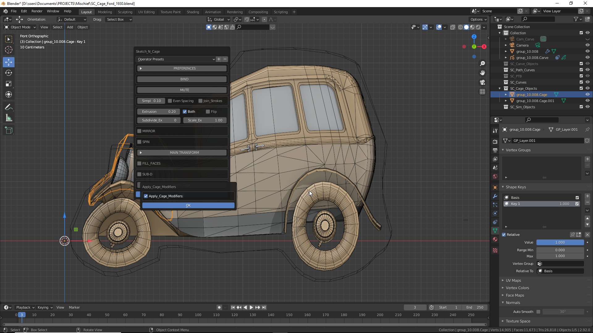The image size is (593, 333).
Task: Uncheck Apply_Cage_Modifiers checkbox
Action: tap(146, 196)
